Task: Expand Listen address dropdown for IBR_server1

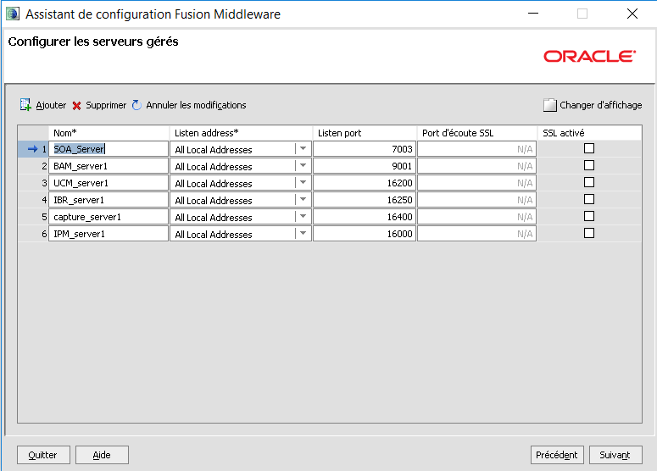Action: click(303, 200)
